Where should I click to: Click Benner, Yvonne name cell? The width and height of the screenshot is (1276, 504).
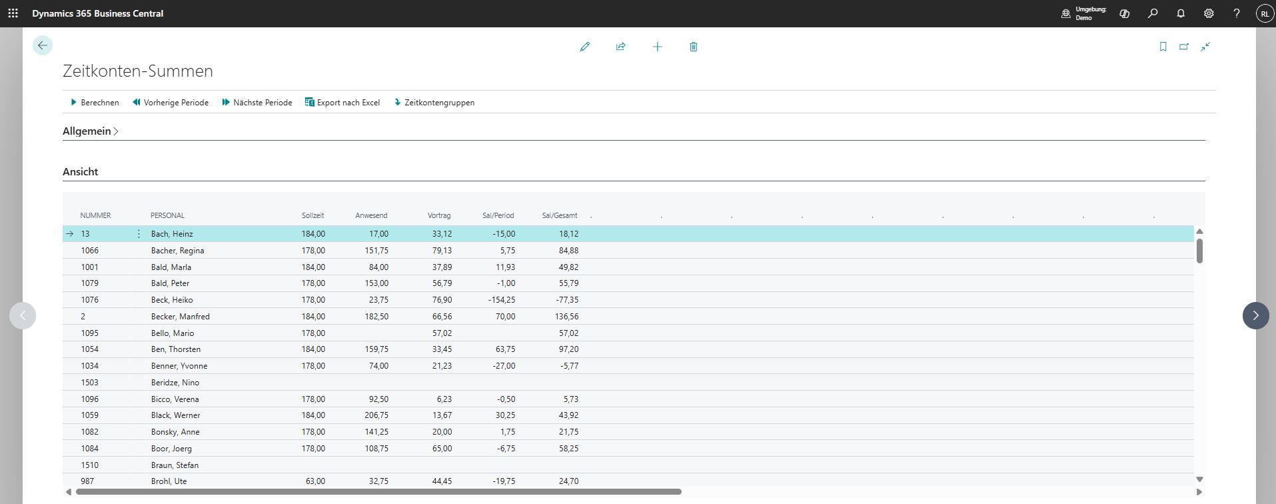point(179,366)
